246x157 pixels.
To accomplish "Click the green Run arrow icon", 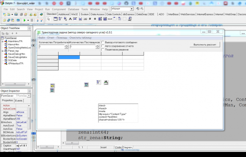I will (25, 20).
